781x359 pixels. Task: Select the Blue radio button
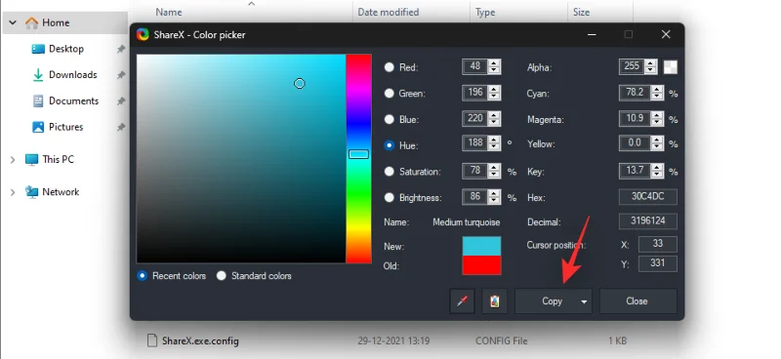[x=390, y=119]
